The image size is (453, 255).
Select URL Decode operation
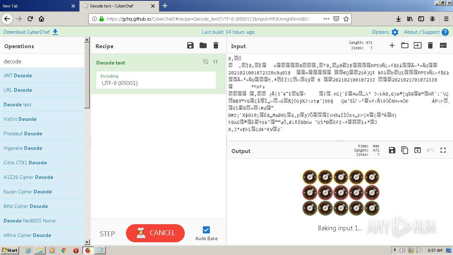(x=42, y=90)
